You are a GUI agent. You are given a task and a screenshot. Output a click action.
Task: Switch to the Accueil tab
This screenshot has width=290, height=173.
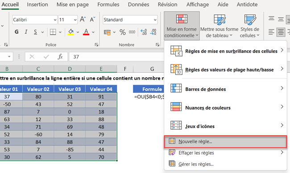click(x=10, y=4)
